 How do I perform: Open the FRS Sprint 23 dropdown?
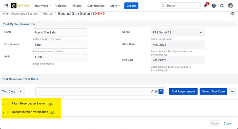[x=177, y=32]
